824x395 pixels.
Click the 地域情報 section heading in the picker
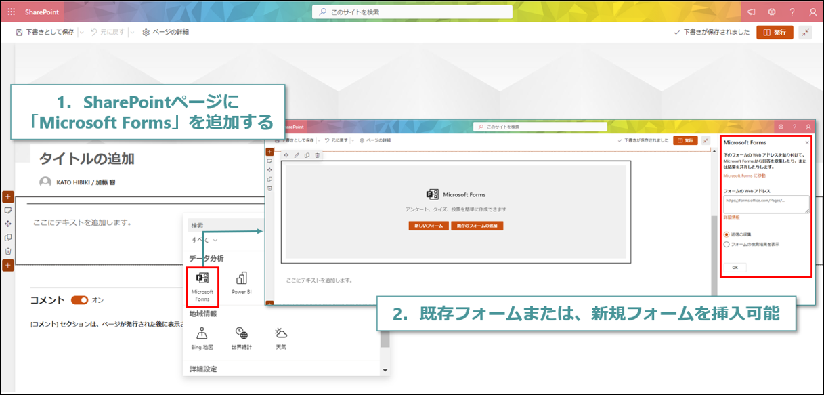[x=204, y=314]
